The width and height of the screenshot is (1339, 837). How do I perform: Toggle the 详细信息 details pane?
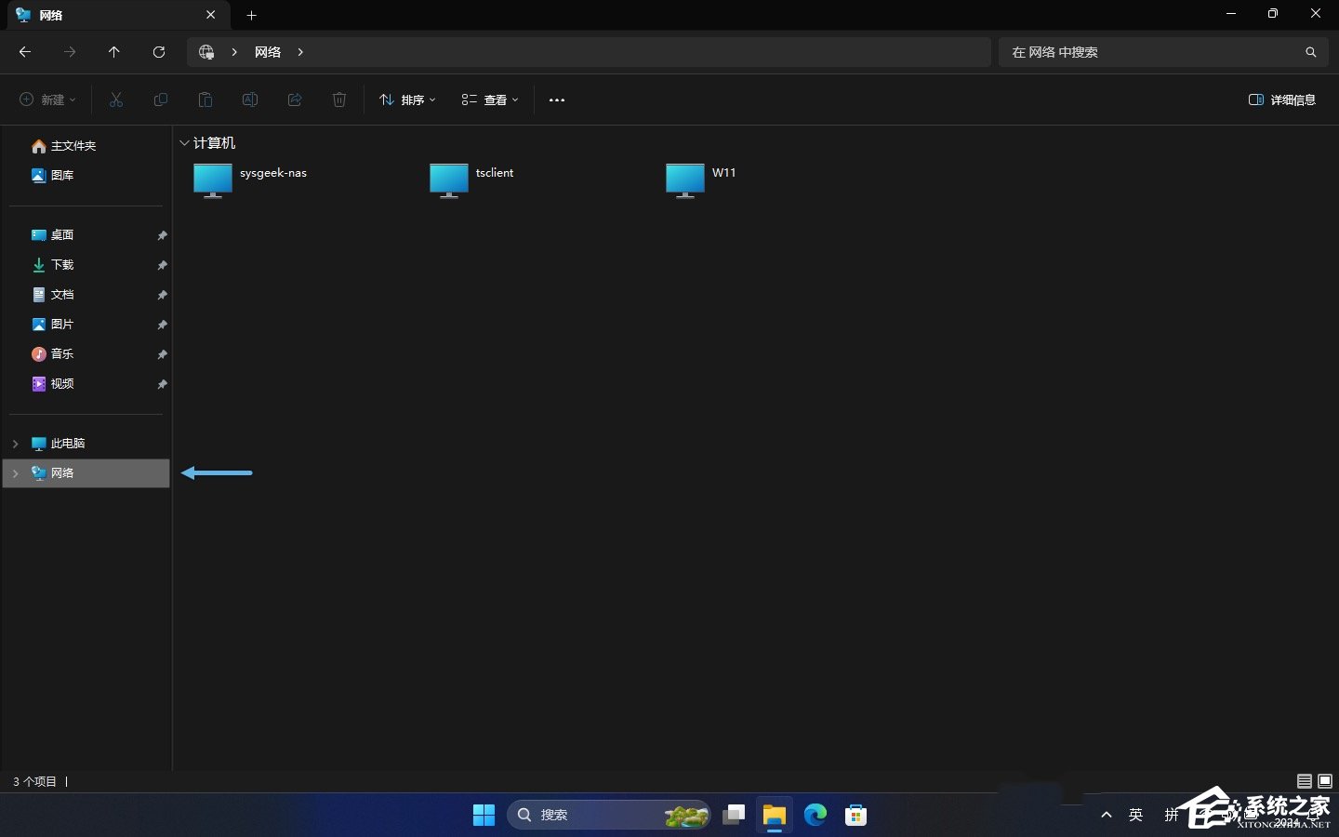click(x=1283, y=100)
